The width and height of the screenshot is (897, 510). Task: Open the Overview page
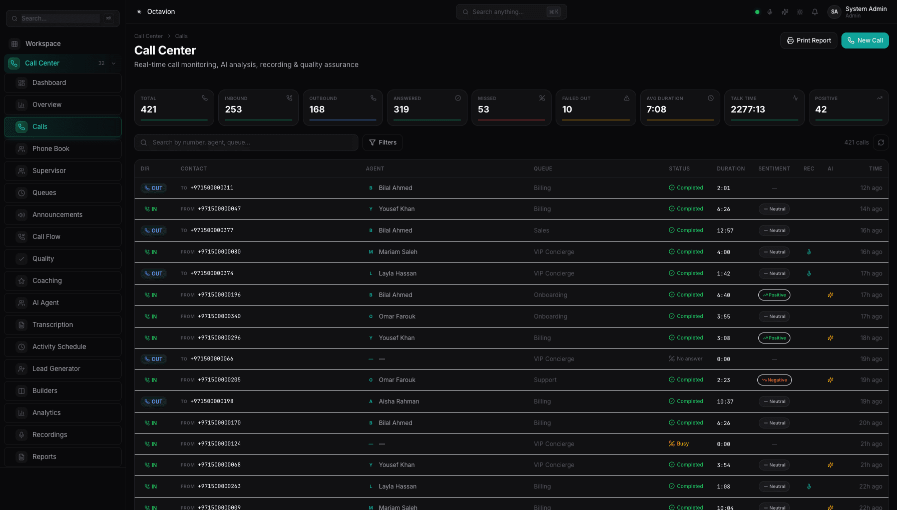63,105
